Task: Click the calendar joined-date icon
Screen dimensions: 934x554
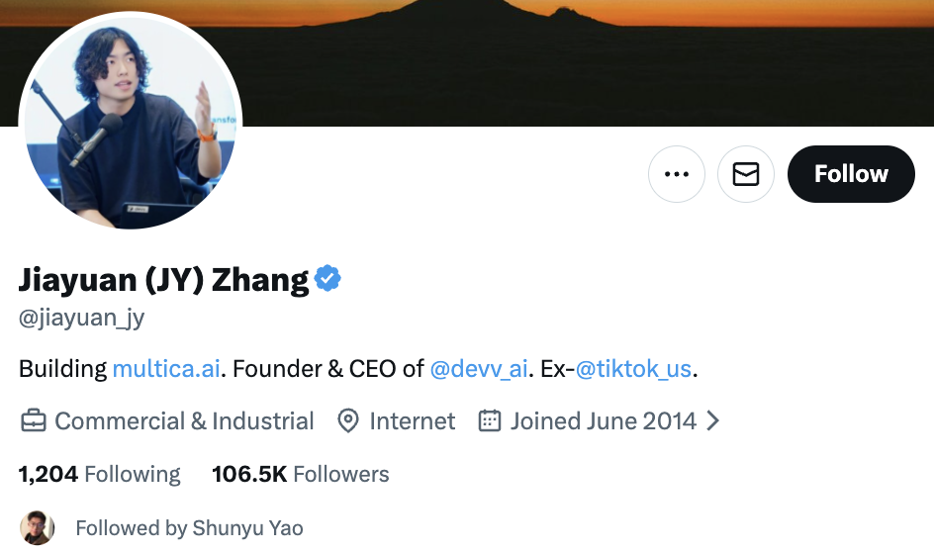Action: (x=489, y=421)
